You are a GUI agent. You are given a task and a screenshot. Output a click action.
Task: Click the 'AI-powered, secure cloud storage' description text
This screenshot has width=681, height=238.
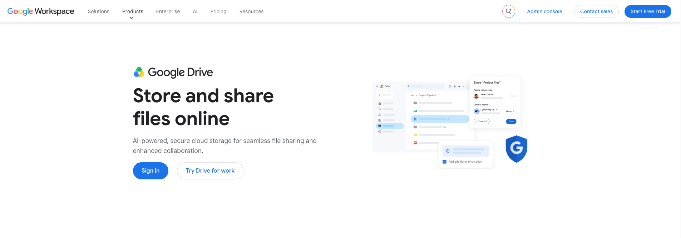click(225, 146)
